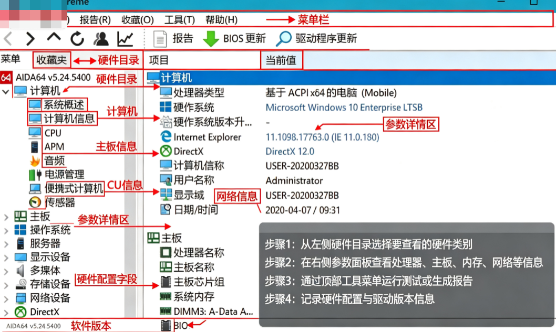Select 电源管理 tree item
Screen dimensions: 556x332
tap(64, 174)
